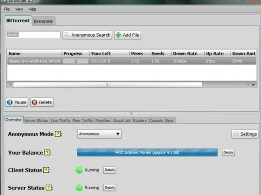Sort by Name column header
This screenshot has height=195, width=261.
pos(35,54)
